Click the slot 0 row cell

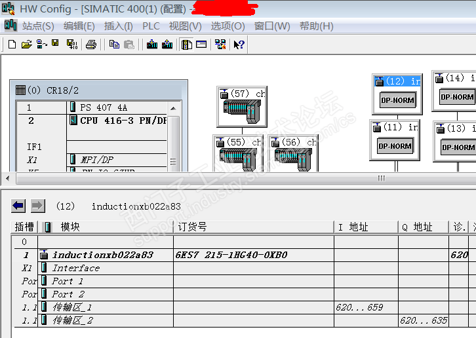tap(24, 242)
